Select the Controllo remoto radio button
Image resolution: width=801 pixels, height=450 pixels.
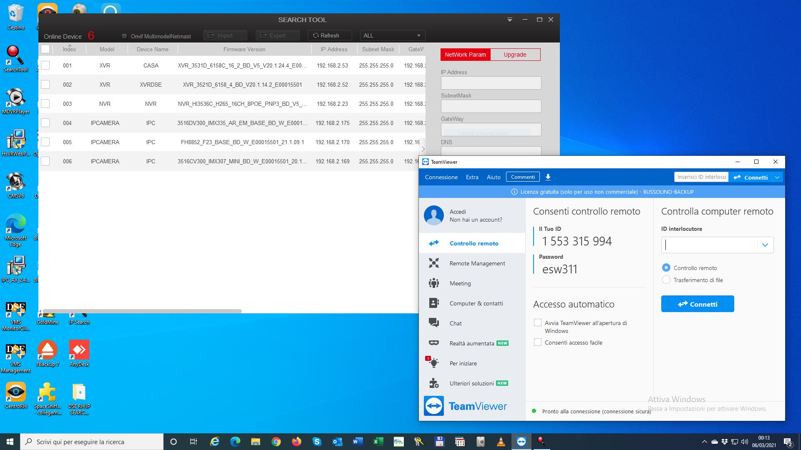[666, 267]
